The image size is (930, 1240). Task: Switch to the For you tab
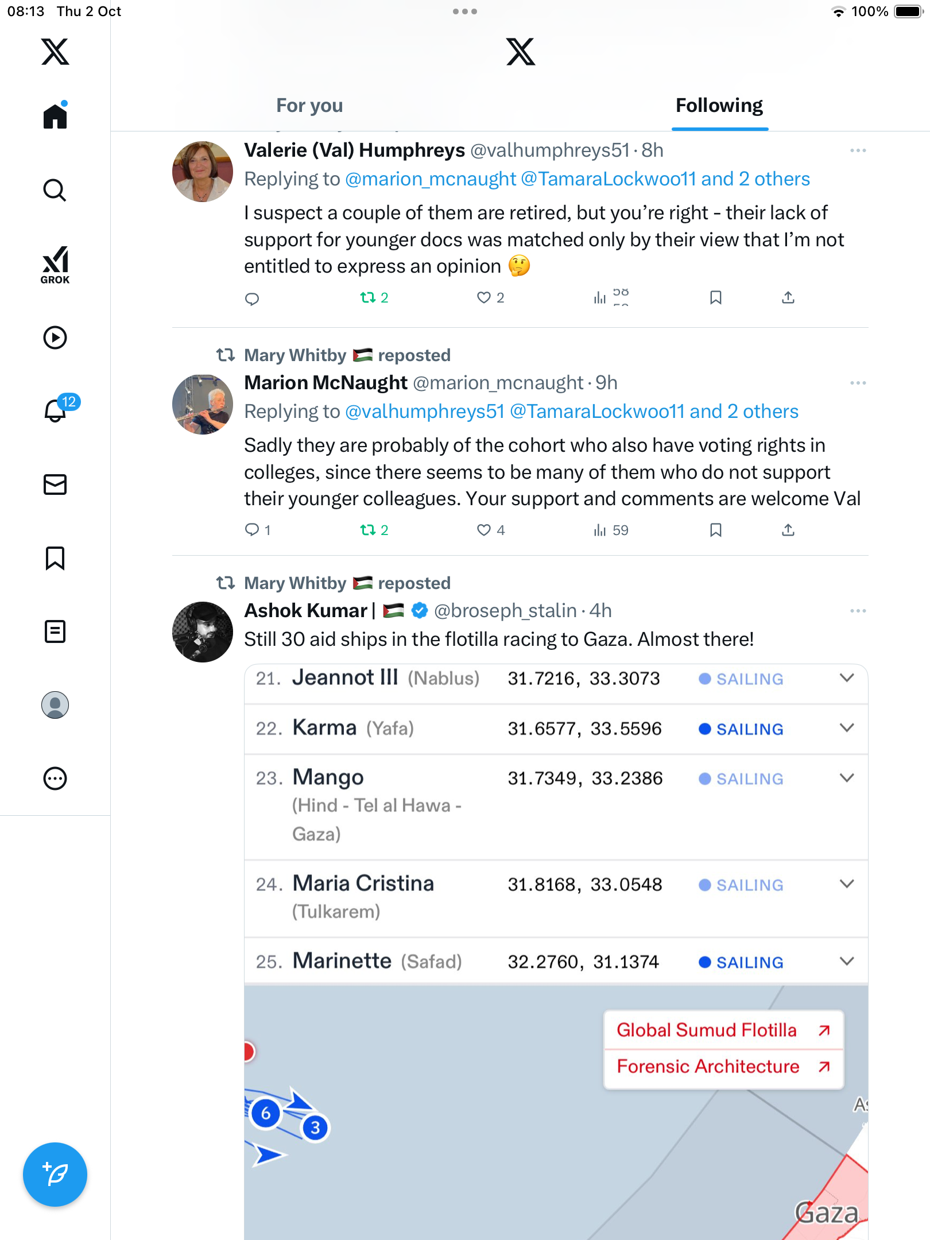point(309,106)
